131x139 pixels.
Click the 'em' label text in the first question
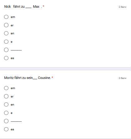pyautogui.click(x=13, y=17)
